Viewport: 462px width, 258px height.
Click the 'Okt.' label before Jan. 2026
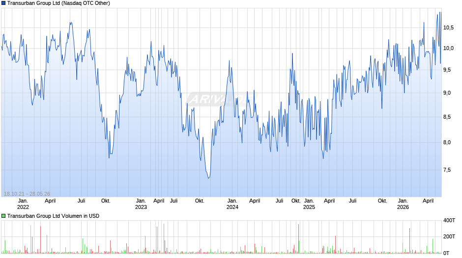(x=382, y=201)
